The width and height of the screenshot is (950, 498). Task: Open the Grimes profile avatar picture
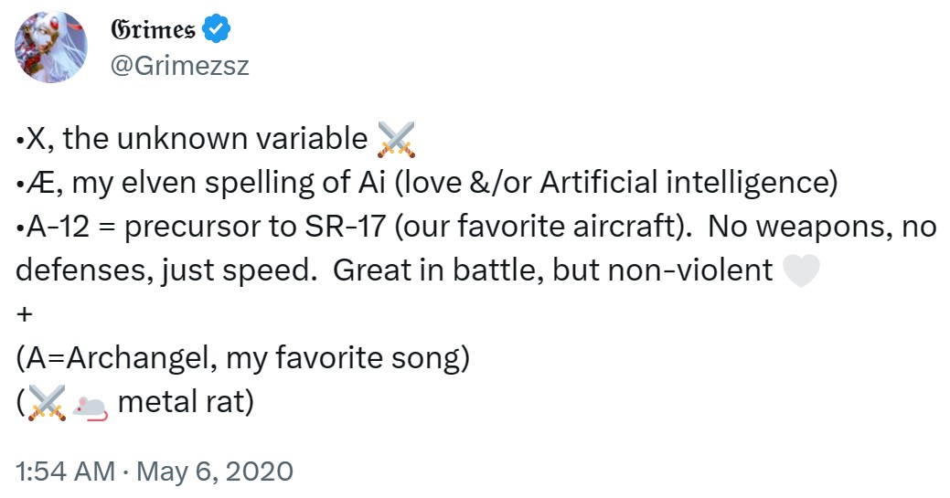coord(51,47)
